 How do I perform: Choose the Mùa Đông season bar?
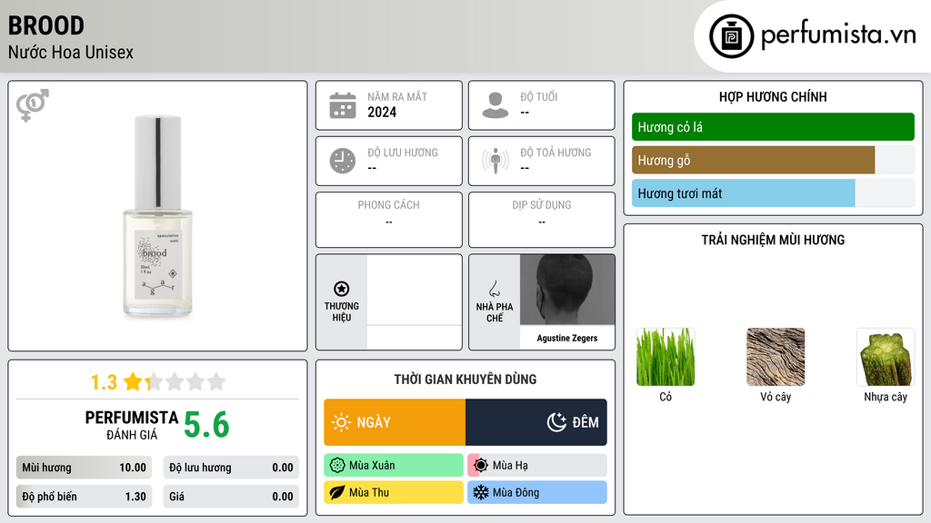(537, 492)
